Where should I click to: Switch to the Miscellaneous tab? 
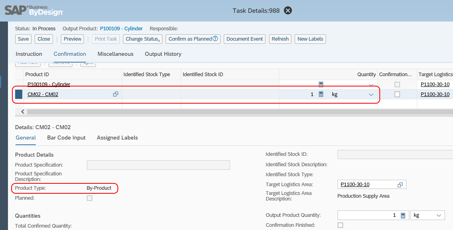[x=115, y=54]
